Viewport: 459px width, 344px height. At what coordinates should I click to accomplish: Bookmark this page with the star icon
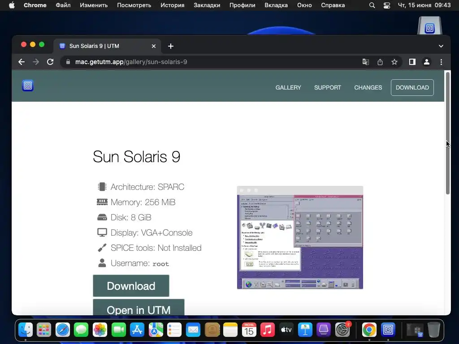pyautogui.click(x=394, y=62)
